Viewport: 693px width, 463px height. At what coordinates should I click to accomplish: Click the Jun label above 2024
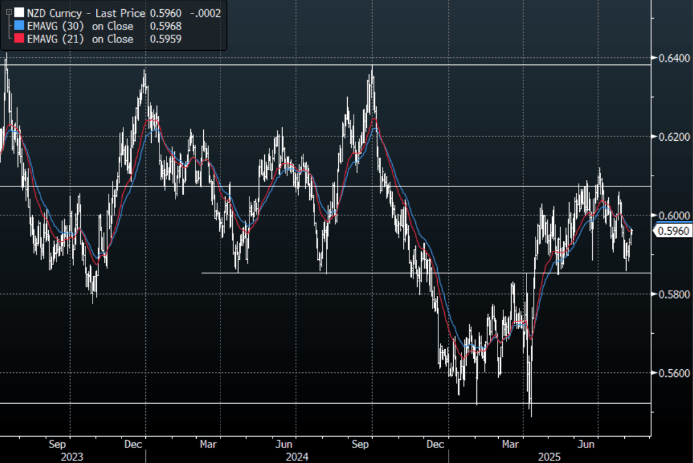click(x=285, y=444)
